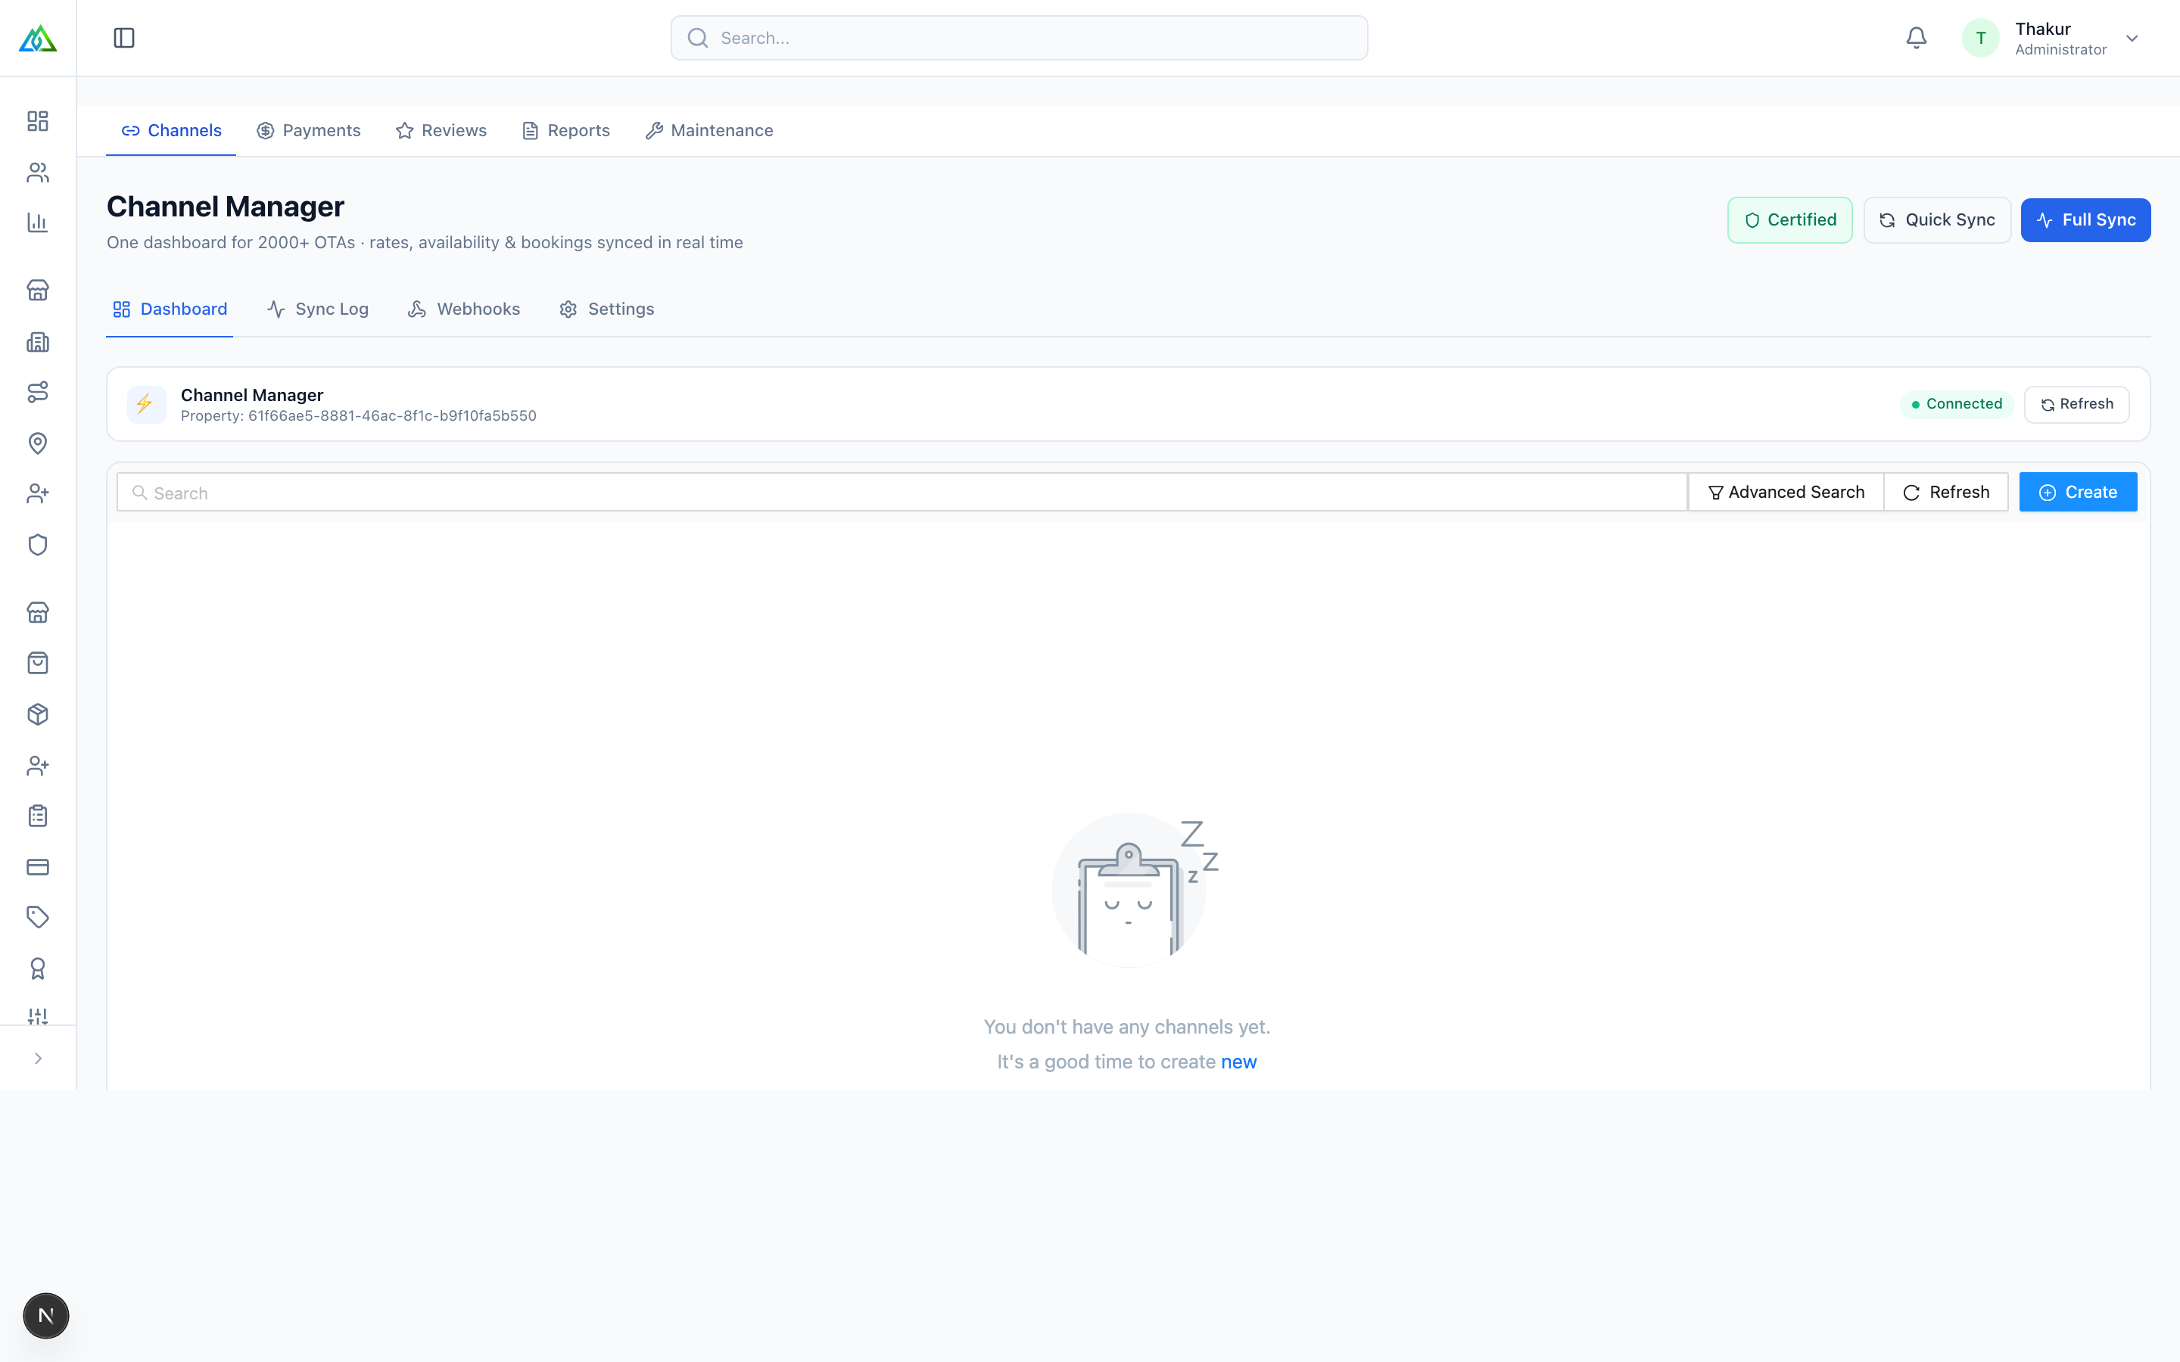Open the two-users icon in sidebar
The image size is (2180, 1362).
(38, 172)
